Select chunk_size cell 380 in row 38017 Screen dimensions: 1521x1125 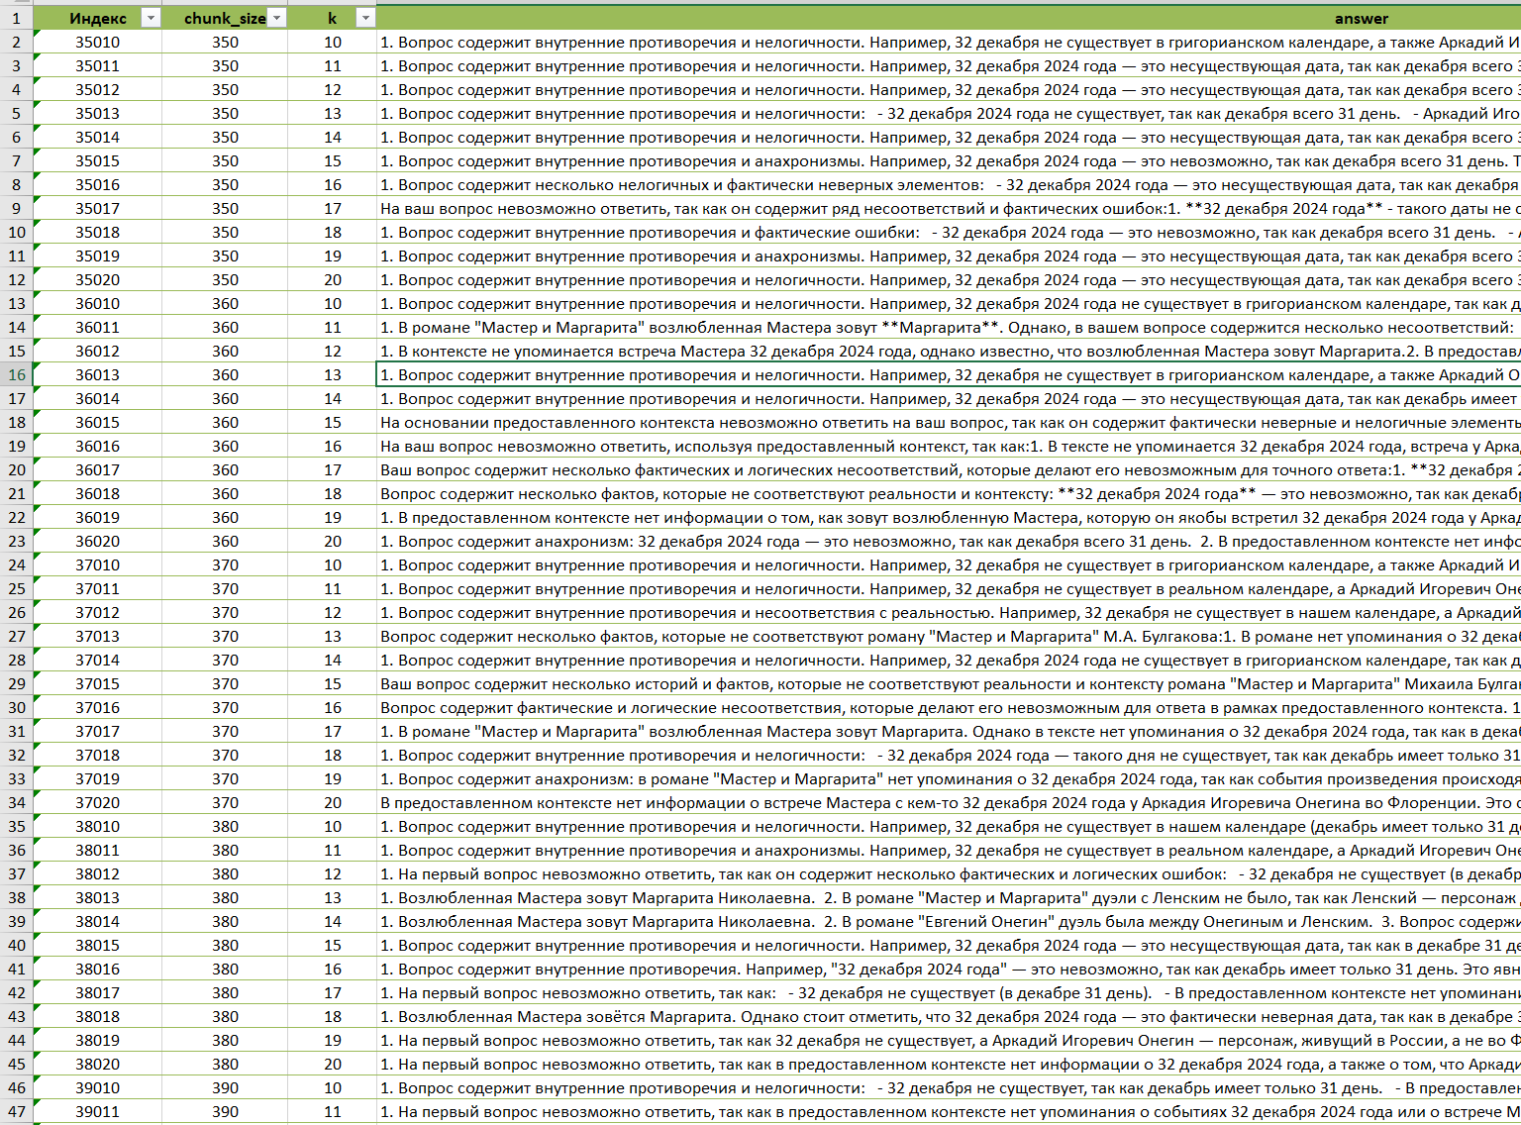[x=225, y=992]
